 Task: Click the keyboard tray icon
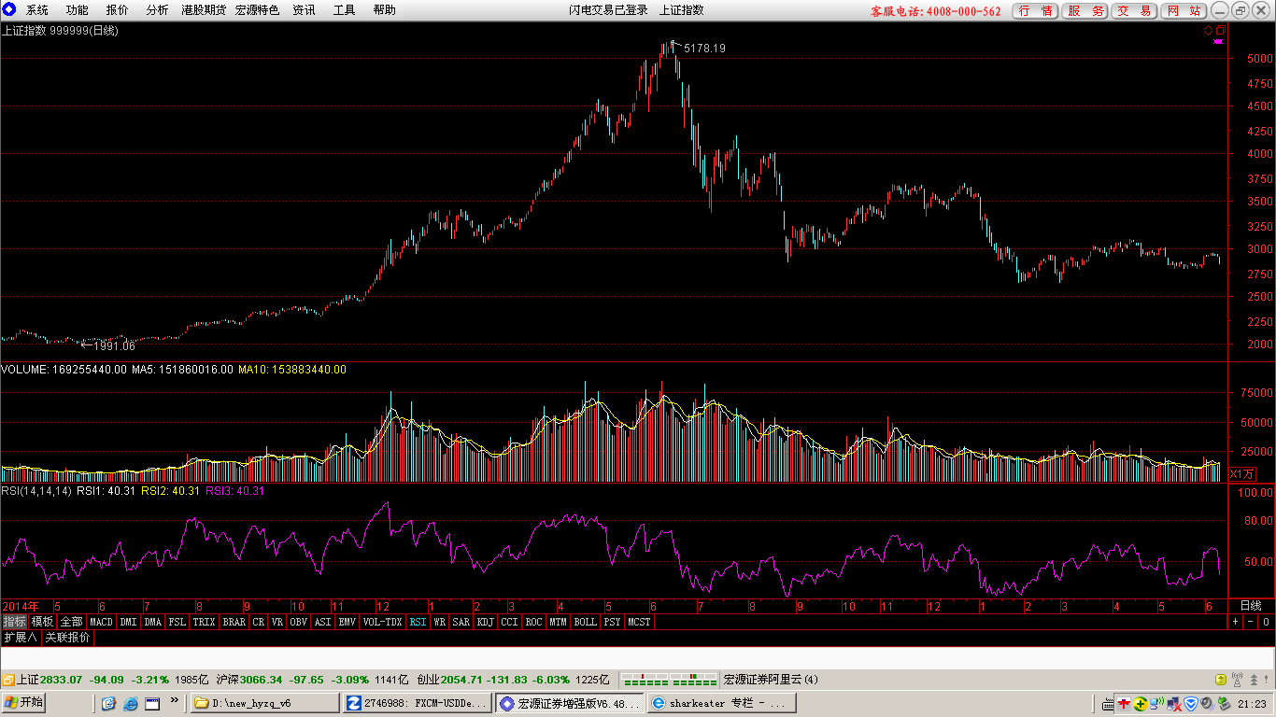[x=1109, y=704]
